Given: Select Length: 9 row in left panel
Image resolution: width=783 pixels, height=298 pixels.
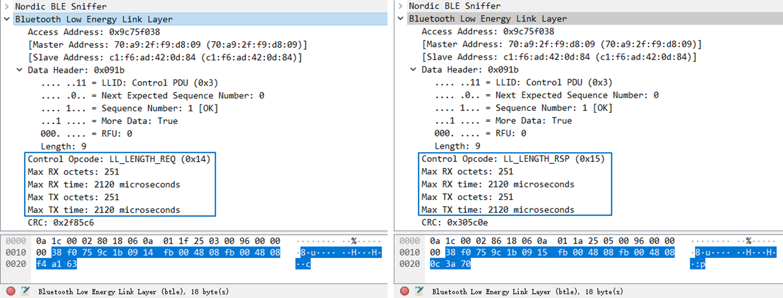Looking at the screenshot, I should (63, 146).
